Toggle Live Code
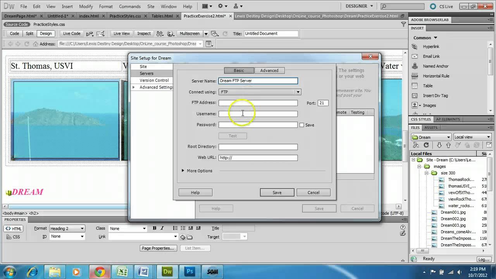This screenshot has height=279, width=496. (72, 34)
